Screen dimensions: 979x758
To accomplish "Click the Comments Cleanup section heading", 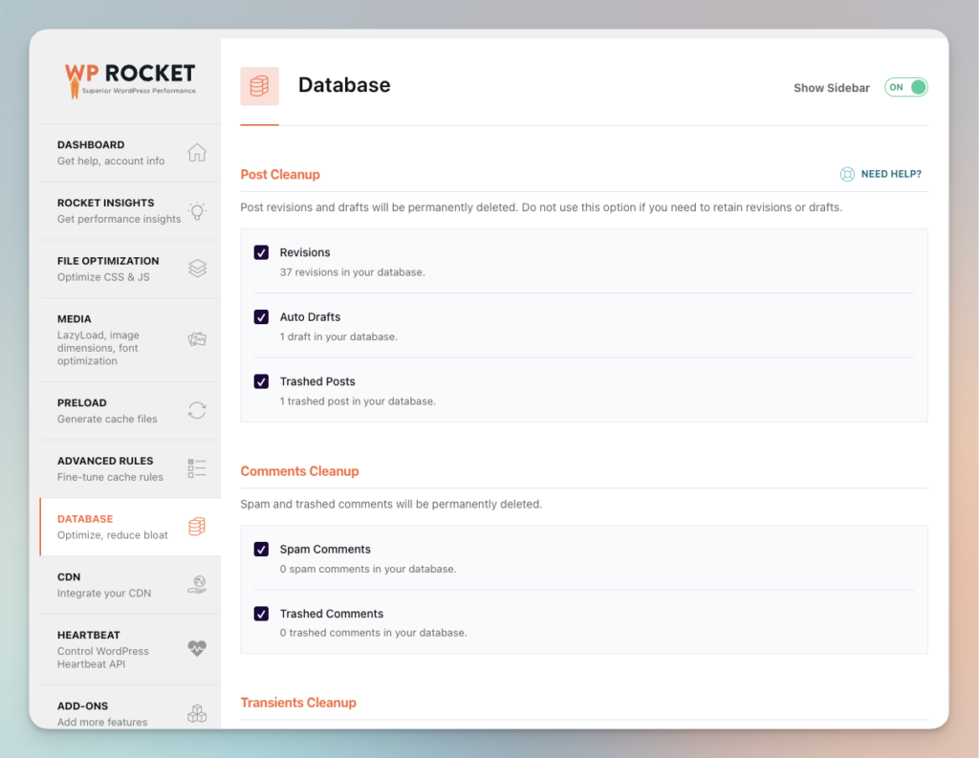I will coord(299,471).
